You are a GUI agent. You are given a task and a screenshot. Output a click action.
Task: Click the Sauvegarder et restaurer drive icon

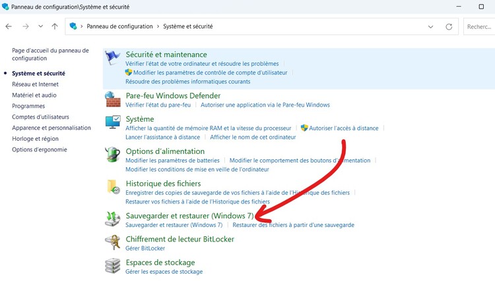[113, 218]
